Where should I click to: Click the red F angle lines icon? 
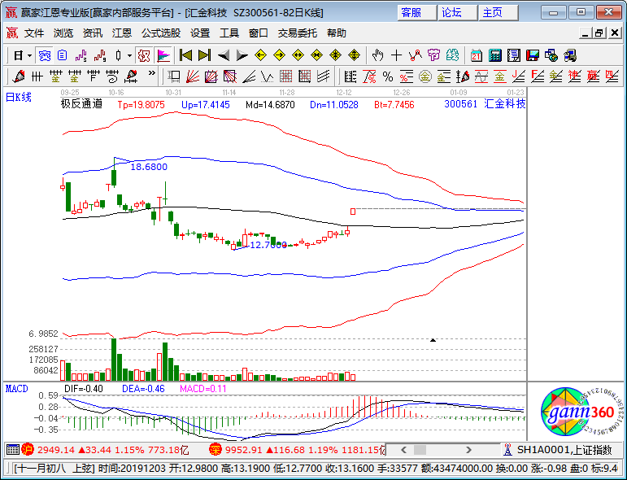click(x=537, y=76)
